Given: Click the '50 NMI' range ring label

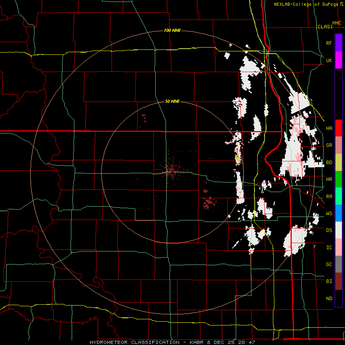Looking at the screenshot, I should tap(172, 101).
